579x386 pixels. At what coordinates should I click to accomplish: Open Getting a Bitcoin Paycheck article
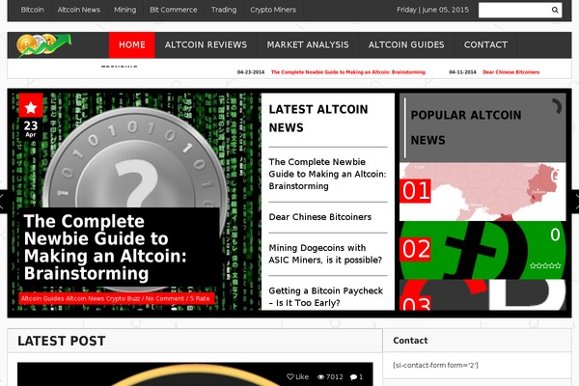point(326,296)
